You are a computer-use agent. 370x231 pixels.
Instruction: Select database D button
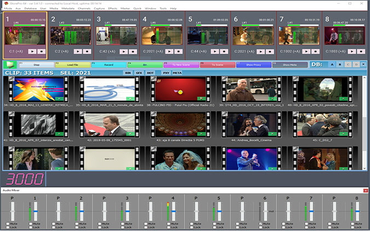click(x=356, y=64)
